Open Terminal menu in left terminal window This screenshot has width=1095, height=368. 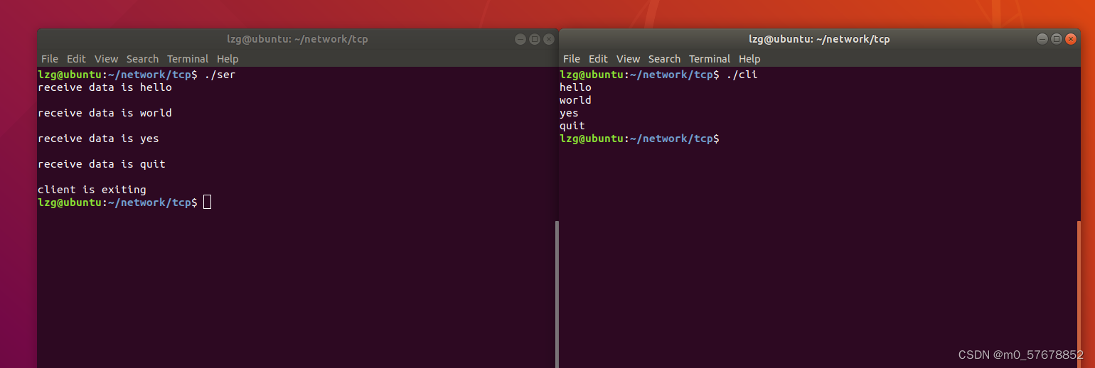[x=188, y=59]
